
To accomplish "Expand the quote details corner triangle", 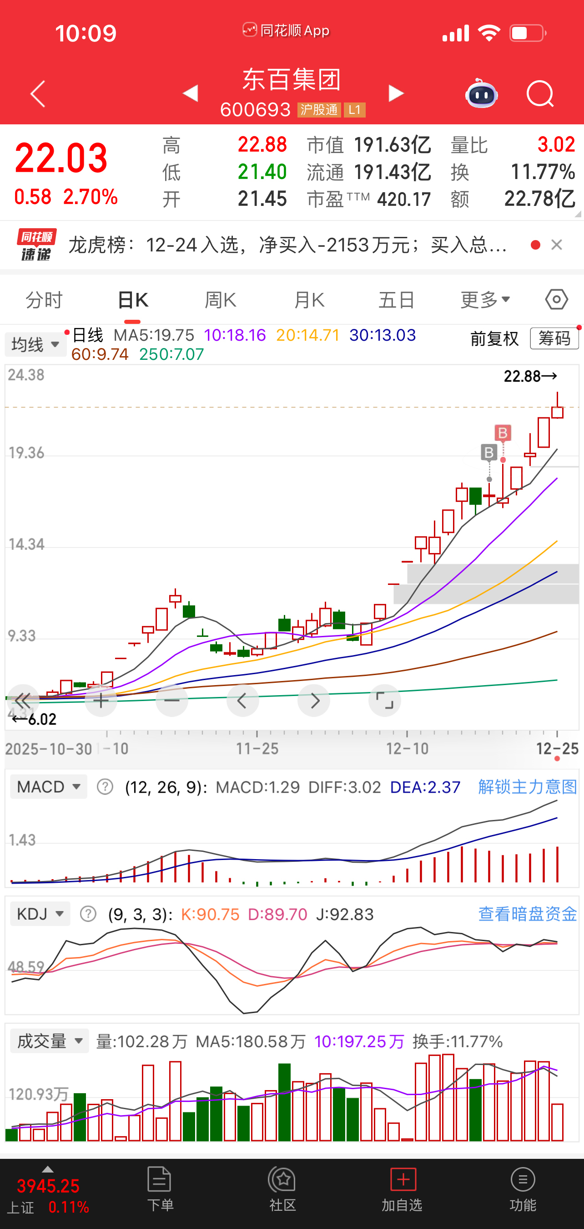I will tap(578, 214).
